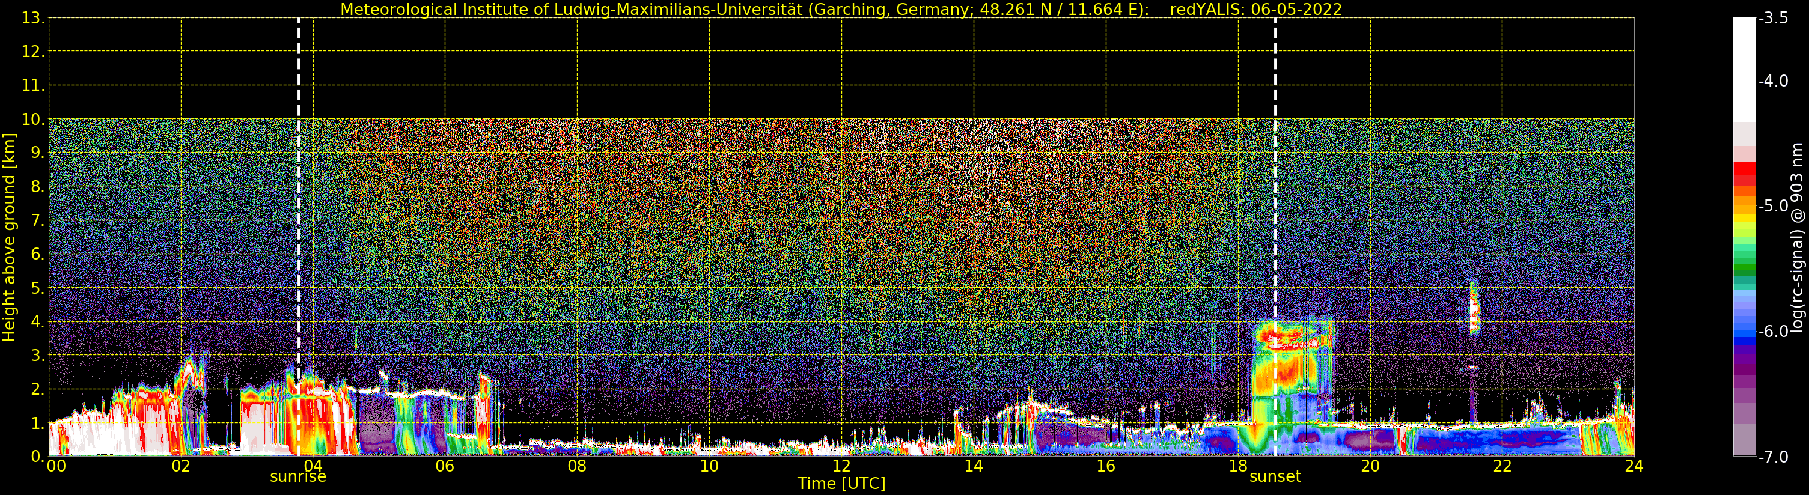Click the '11.' height tick label
Viewport: 1809px width, 495px height.
[33, 86]
